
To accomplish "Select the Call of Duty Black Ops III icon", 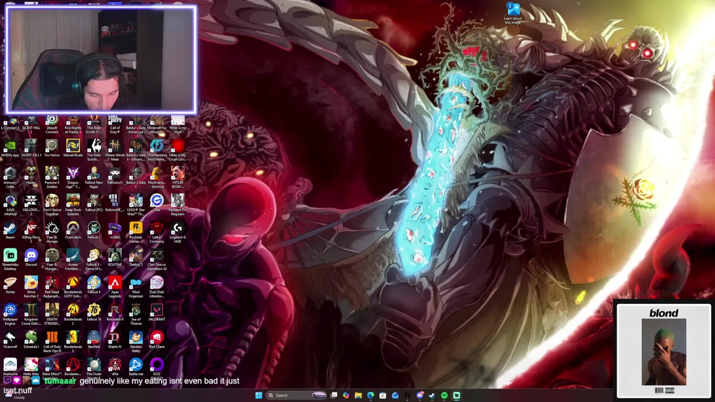I will point(52,342).
